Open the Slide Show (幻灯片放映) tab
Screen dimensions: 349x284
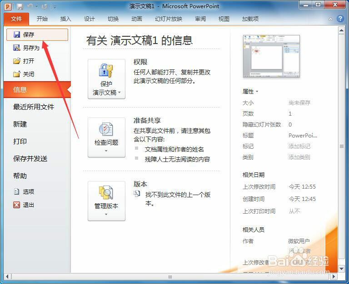pyautogui.click(x=169, y=19)
